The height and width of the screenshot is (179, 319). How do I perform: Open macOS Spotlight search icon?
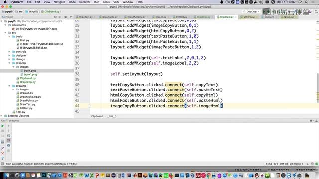tap(306, 2)
